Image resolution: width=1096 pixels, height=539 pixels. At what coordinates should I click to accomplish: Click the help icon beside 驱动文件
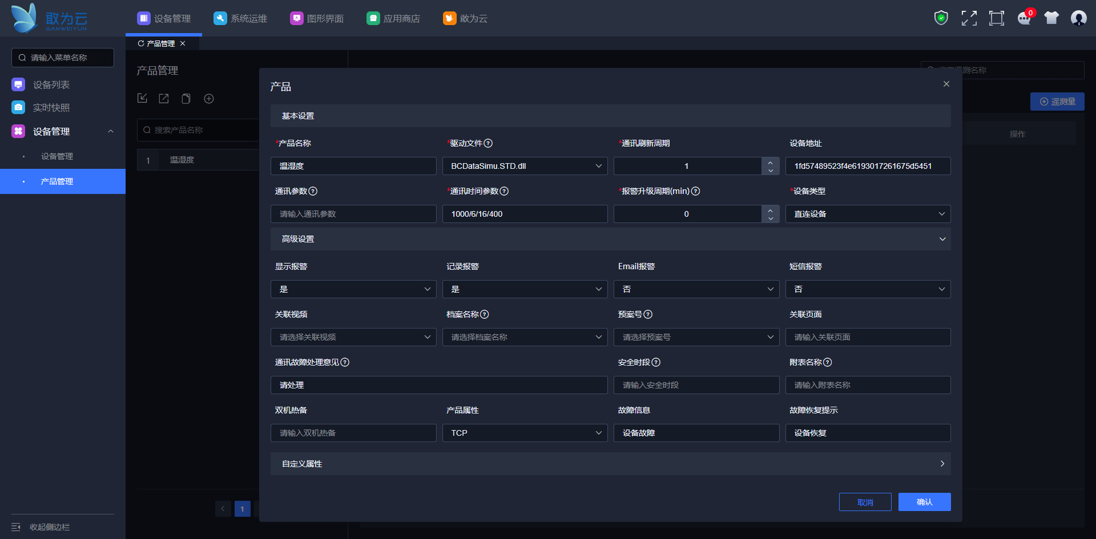point(488,143)
